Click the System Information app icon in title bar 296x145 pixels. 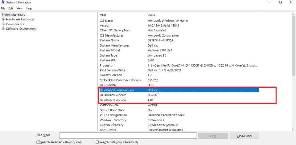[x=3, y=2]
